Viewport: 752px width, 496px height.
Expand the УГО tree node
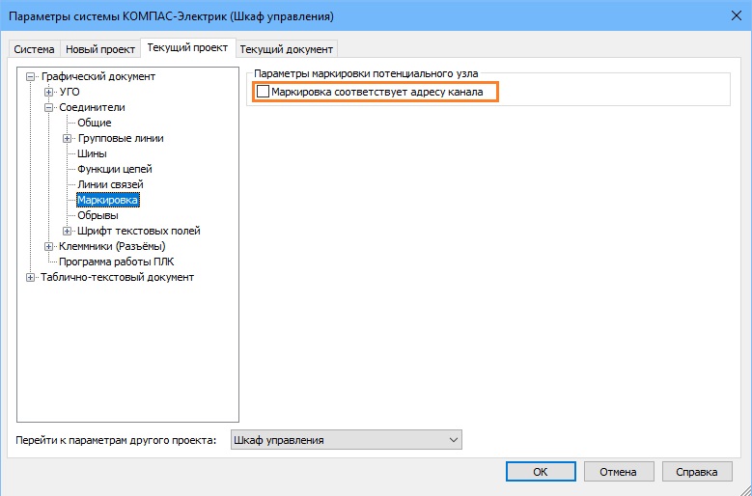(49, 93)
